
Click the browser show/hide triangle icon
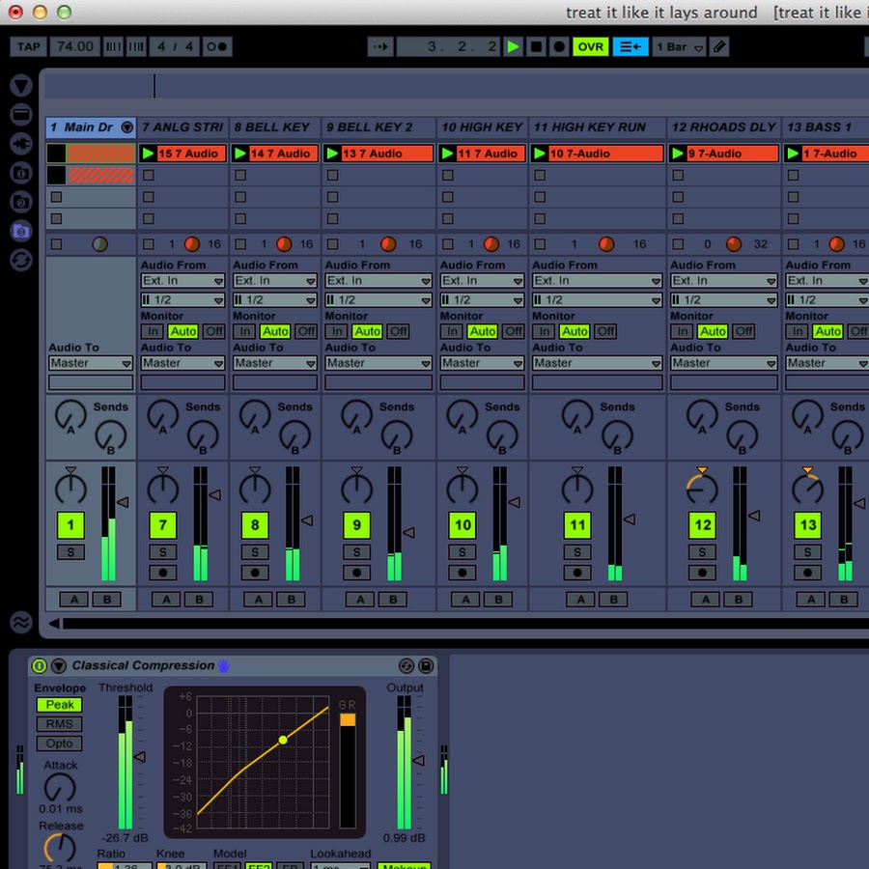click(x=21, y=86)
